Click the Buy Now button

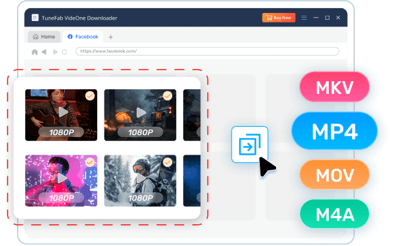tap(279, 18)
